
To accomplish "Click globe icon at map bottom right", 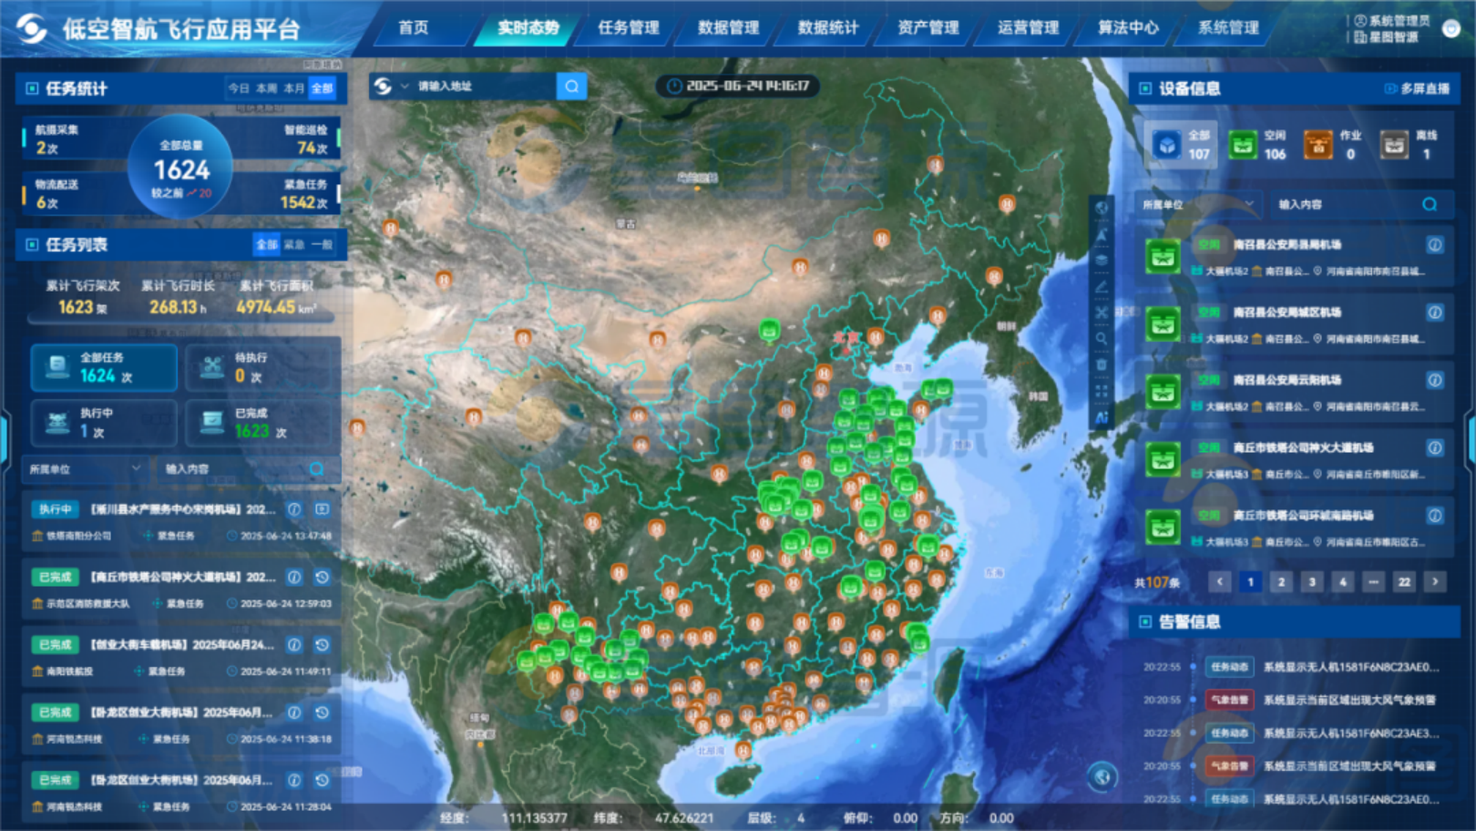I will [x=1102, y=776].
